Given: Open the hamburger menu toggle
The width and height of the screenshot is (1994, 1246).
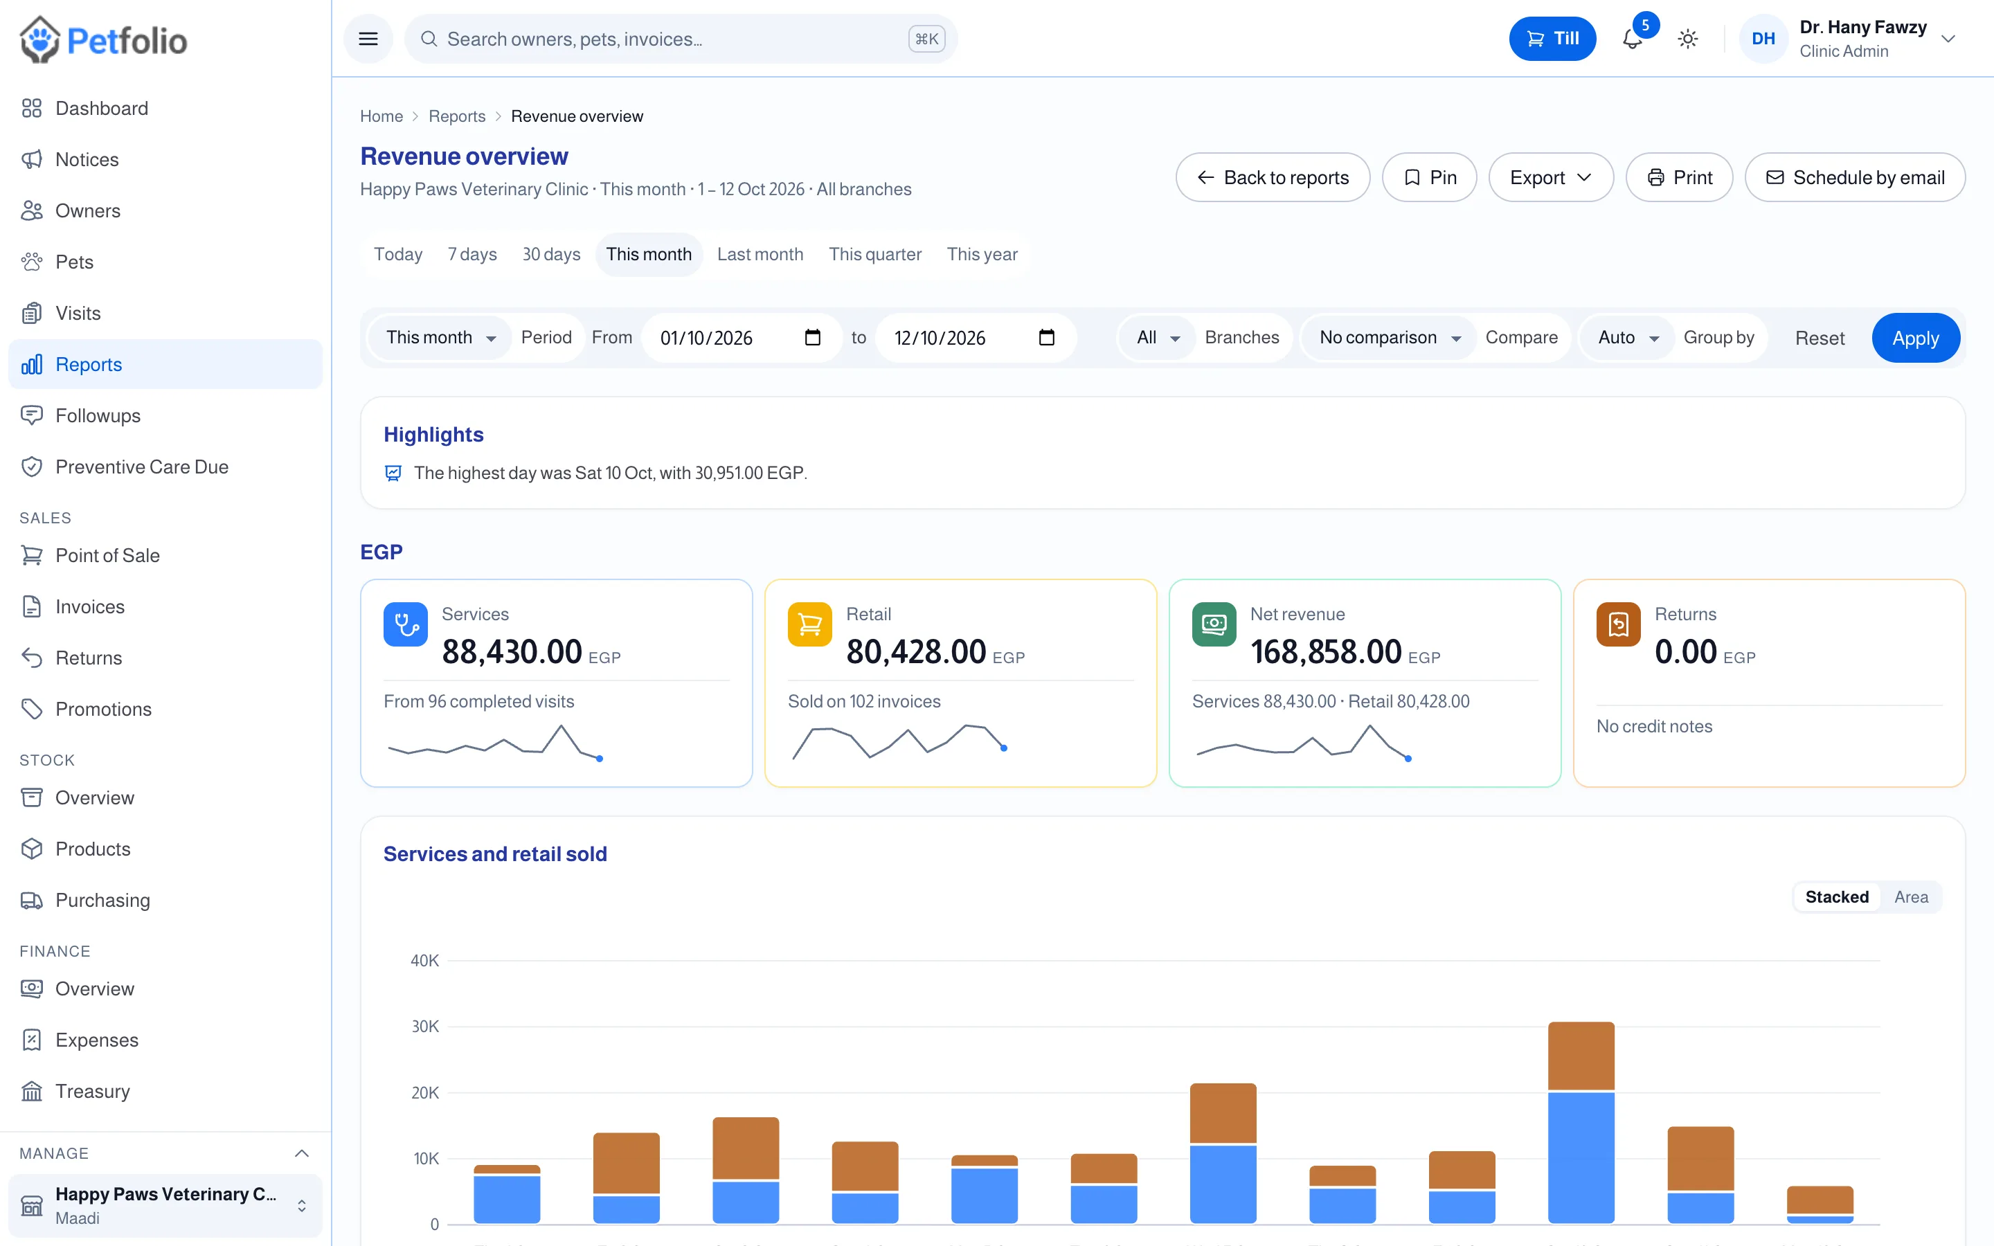Looking at the screenshot, I should tap(368, 39).
